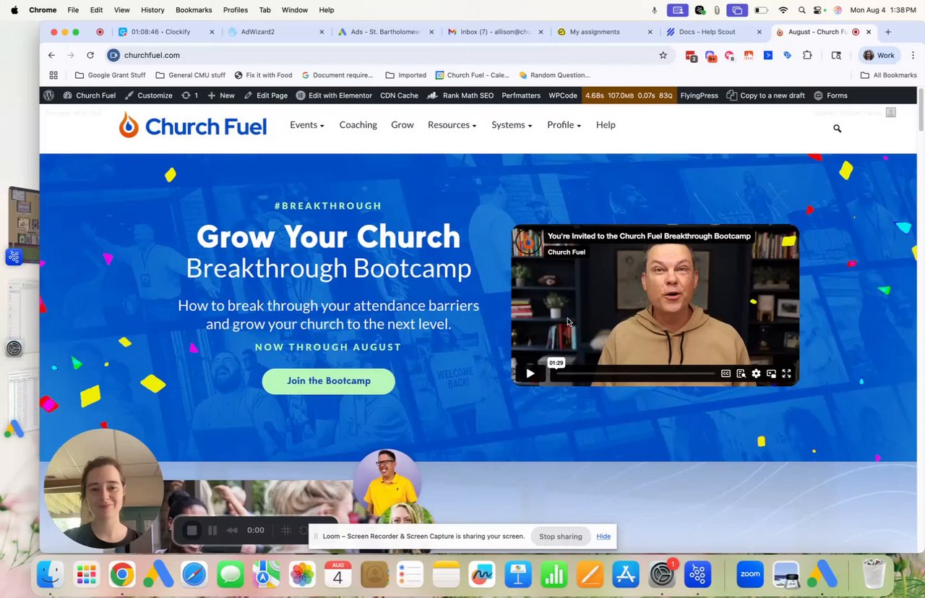Click Stop sharing in the Loom bar
The image size is (925, 598).
560,537
